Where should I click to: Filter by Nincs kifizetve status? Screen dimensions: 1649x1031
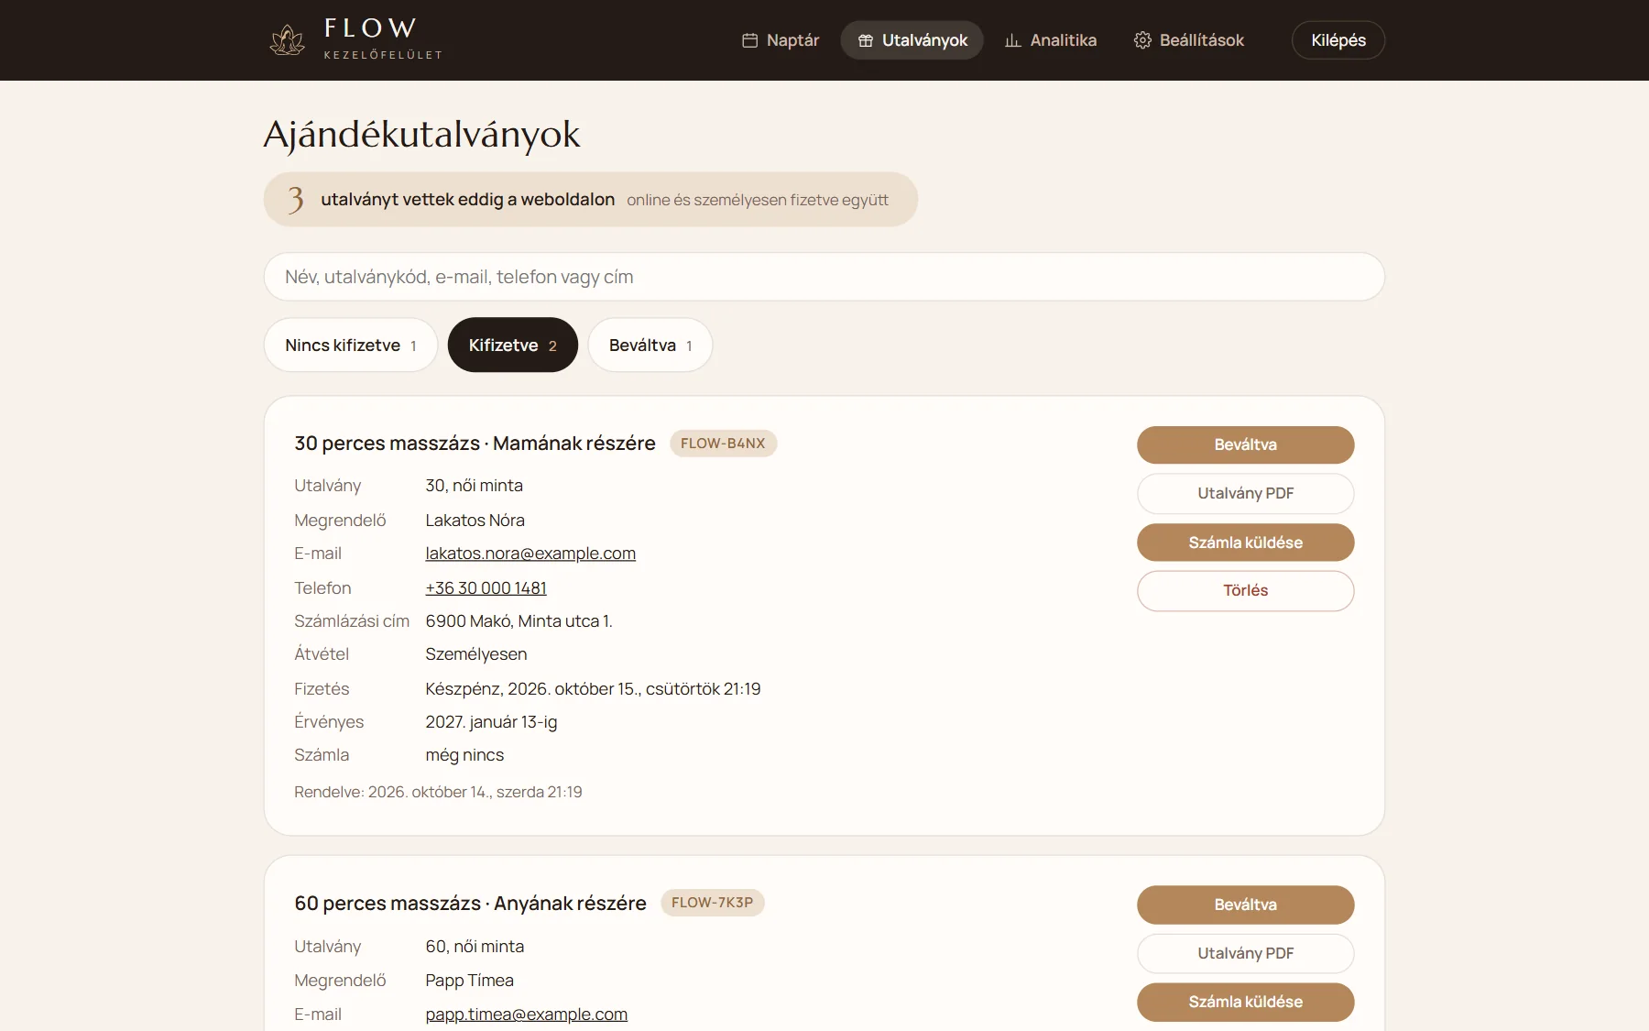pos(350,345)
